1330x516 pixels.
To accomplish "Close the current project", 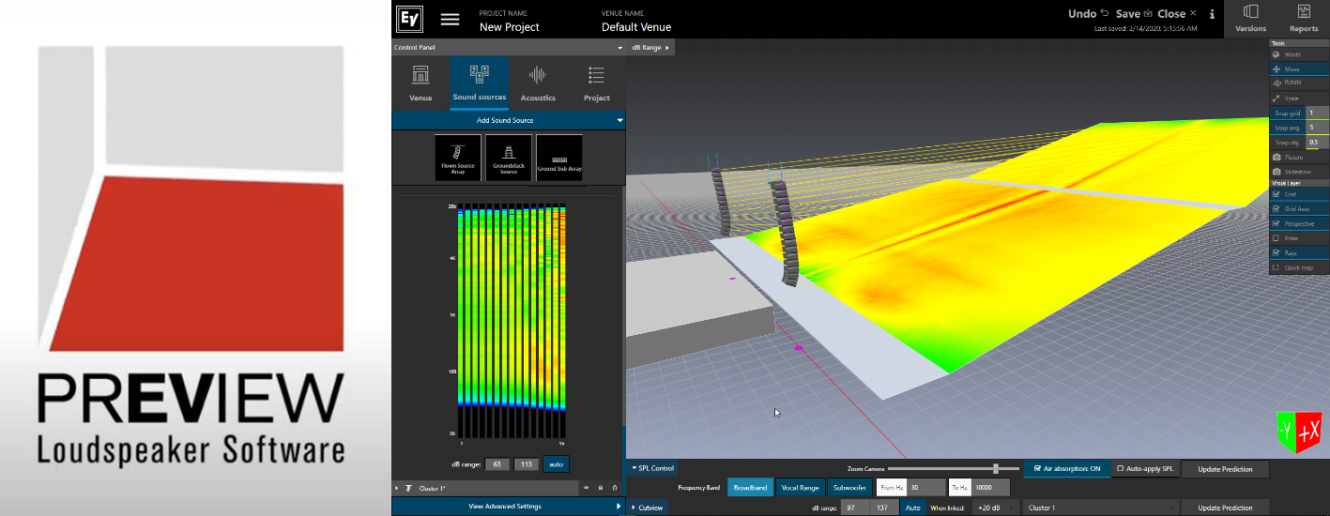I will point(1177,14).
